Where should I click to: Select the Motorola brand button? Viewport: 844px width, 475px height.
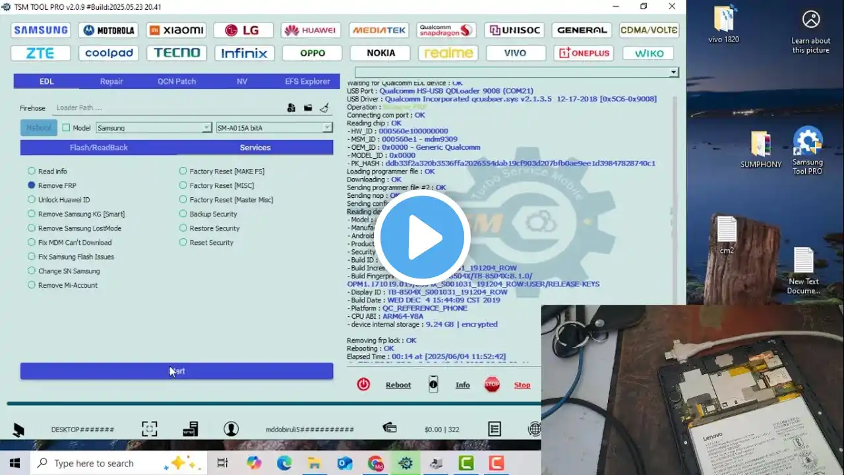[108, 30]
